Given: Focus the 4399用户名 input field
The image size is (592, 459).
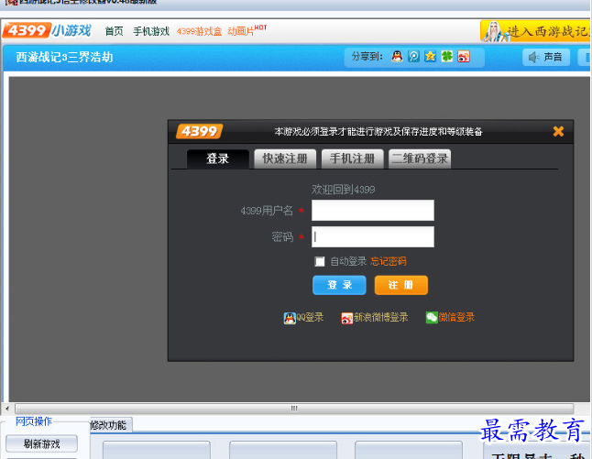Looking at the screenshot, I should coord(373,210).
